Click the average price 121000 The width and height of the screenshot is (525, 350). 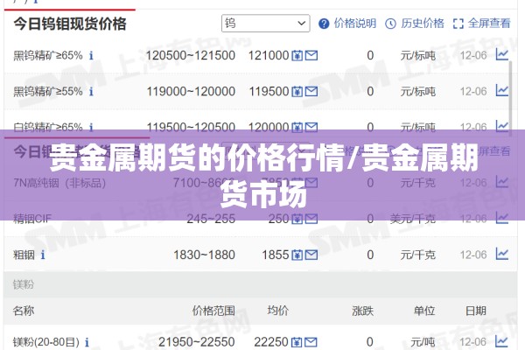[269, 55]
